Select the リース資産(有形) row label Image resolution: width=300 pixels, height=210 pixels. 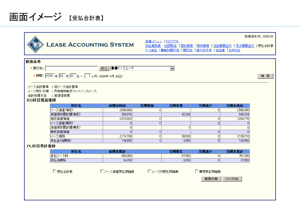tap(62, 110)
